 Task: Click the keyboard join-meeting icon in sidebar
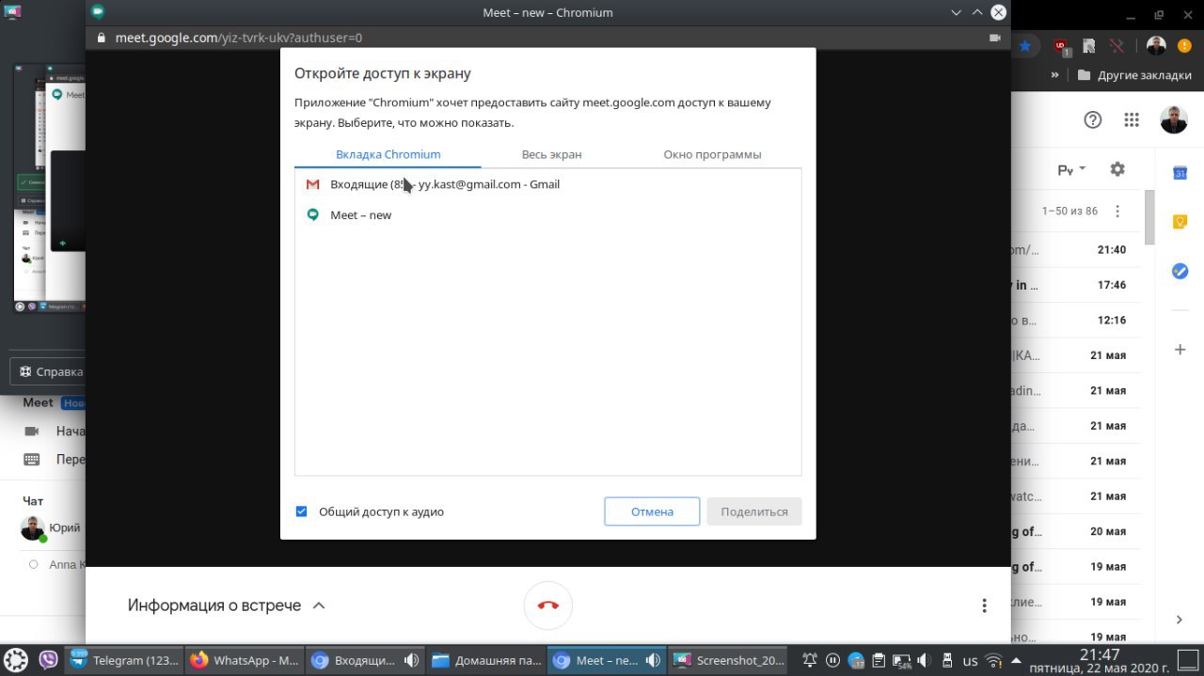coord(32,460)
